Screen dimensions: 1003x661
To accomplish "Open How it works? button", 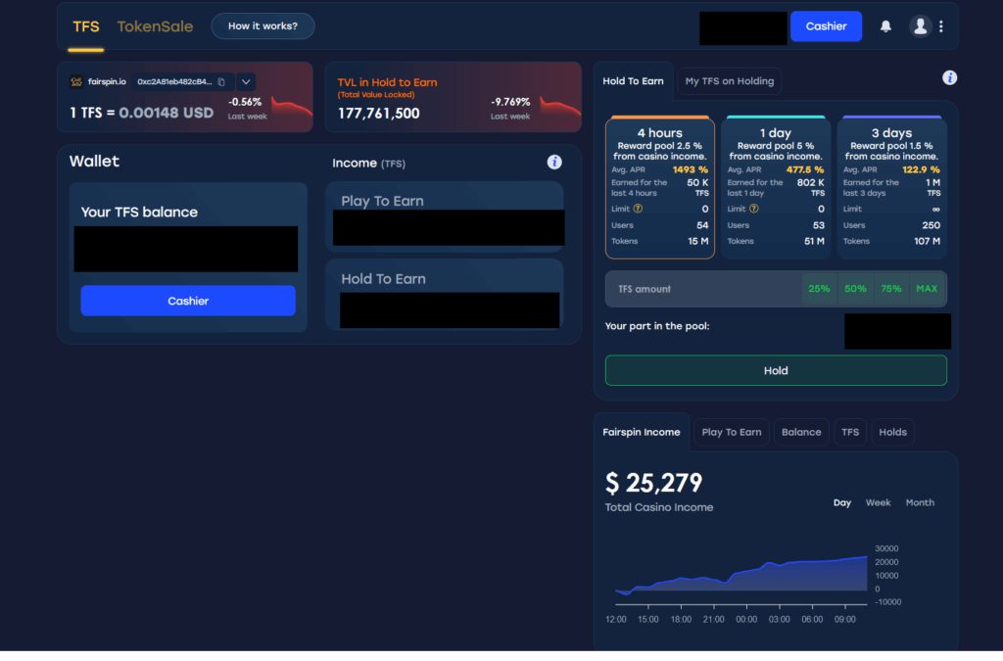I will tap(263, 26).
